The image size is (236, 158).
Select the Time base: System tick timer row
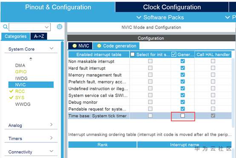coord(150,116)
